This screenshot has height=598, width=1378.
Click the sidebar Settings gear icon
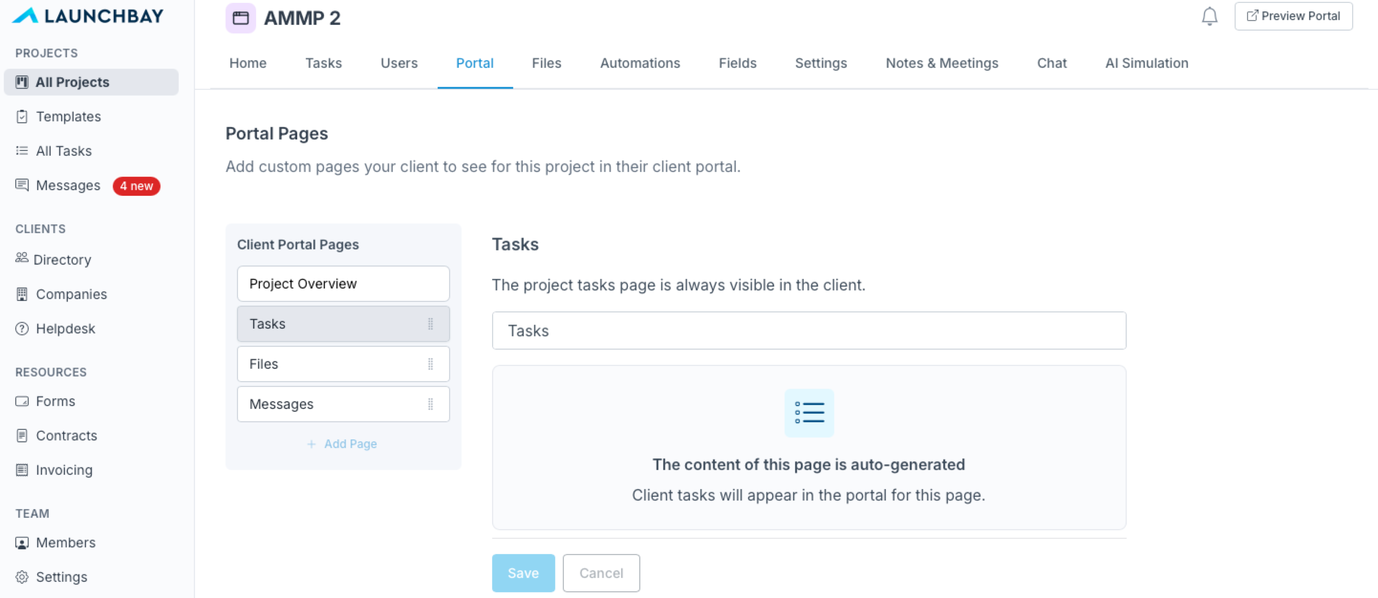(x=22, y=577)
